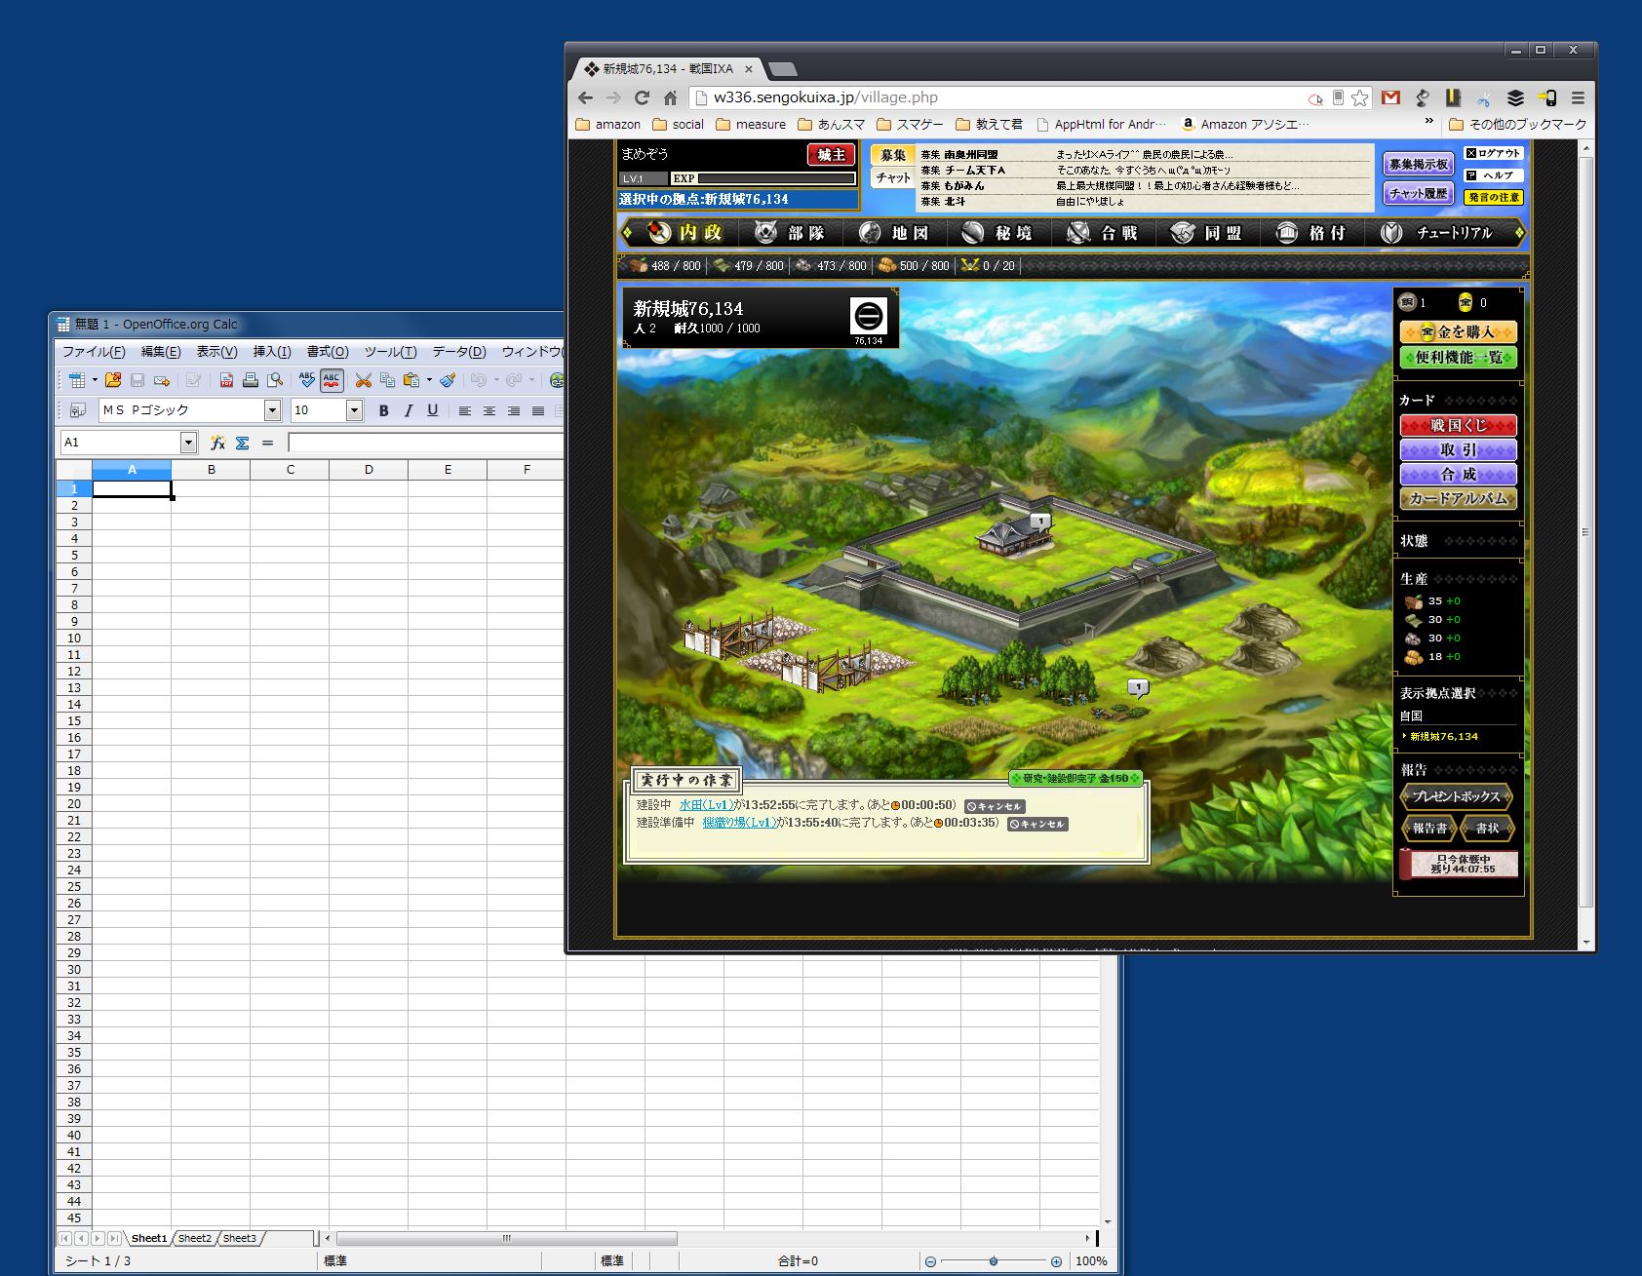This screenshot has height=1276, width=1642.
Task: Click the Save icon in Calc
Action: click(x=137, y=380)
